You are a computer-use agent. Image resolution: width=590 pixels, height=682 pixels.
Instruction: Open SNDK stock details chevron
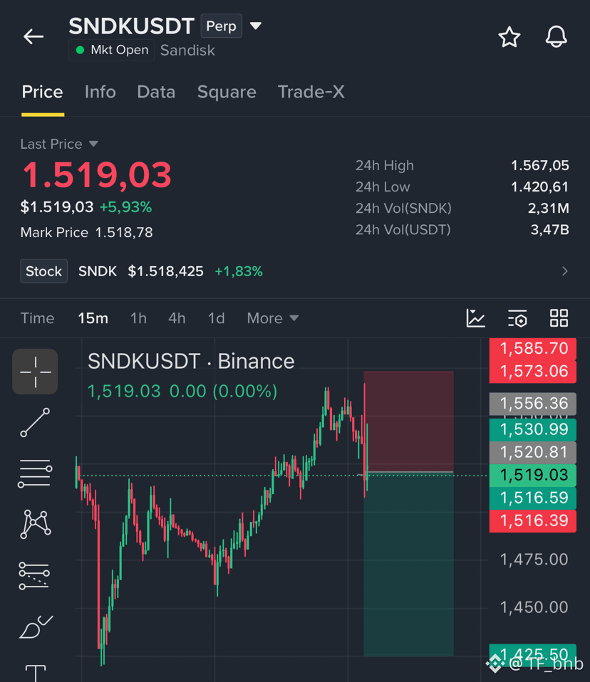tap(565, 271)
